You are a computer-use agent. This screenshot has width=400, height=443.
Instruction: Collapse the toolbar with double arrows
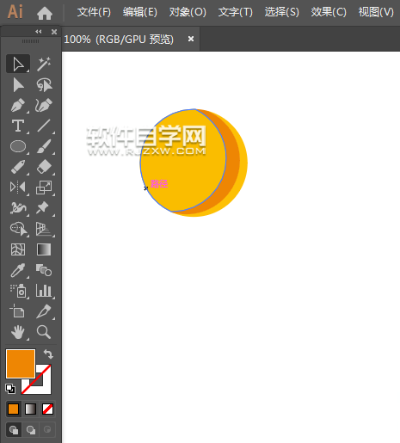pyautogui.click(x=39, y=32)
